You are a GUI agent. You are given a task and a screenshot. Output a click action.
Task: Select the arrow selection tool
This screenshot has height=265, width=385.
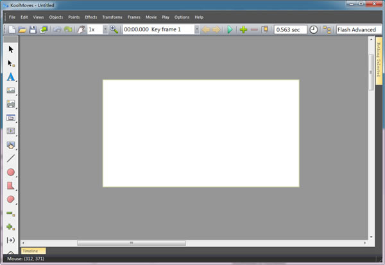pyautogui.click(x=11, y=49)
